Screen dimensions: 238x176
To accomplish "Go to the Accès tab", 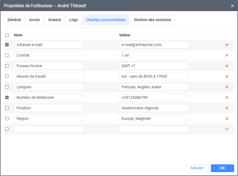I will (34, 20).
